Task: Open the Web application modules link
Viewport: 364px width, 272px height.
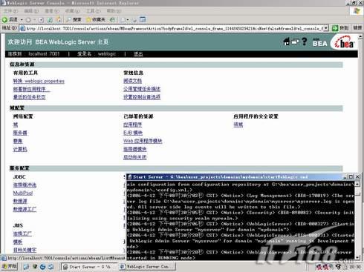Action: (143, 141)
